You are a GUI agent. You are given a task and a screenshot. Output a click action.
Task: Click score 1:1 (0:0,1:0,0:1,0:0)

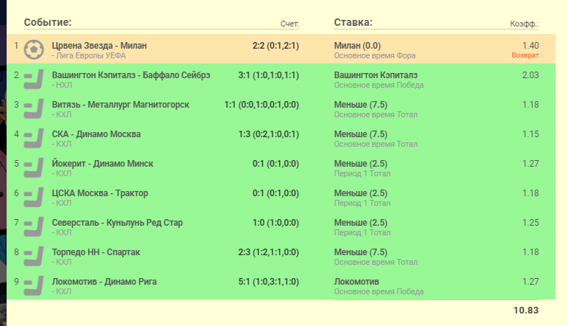[262, 105]
